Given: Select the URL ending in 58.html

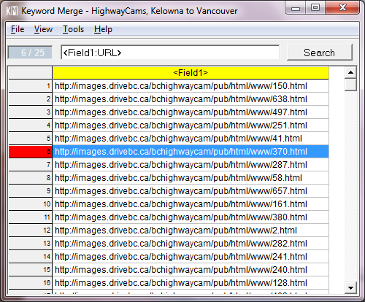Looking at the screenshot, I should pos(191,178).
